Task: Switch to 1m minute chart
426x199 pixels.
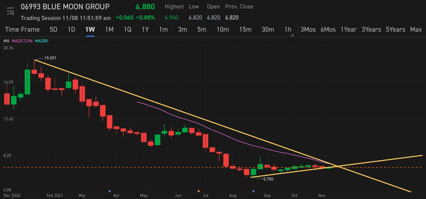Action: point(163,30)
